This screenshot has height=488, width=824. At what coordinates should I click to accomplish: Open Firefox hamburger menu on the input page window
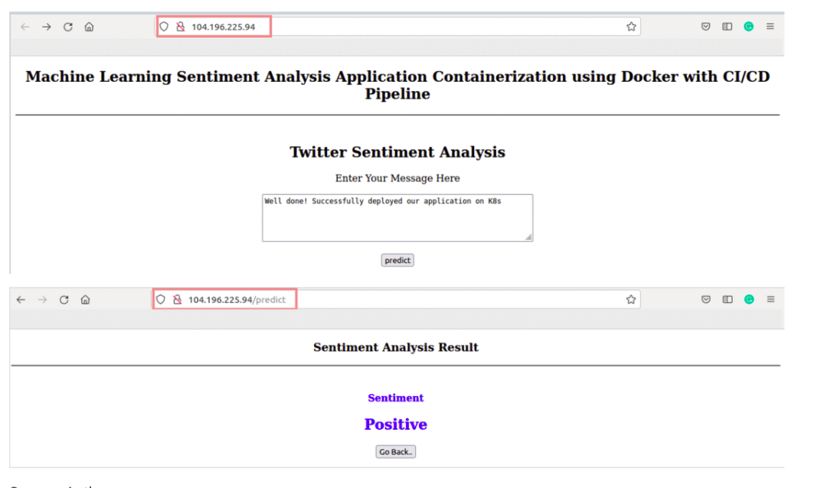coord(770,27)
